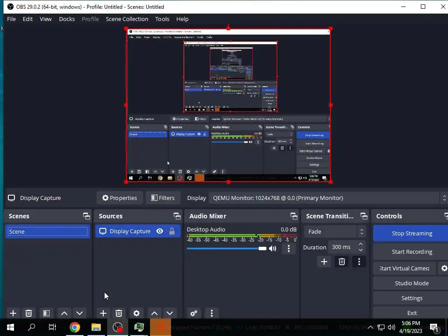Add a scene transition with plus icon

(324, 262)
